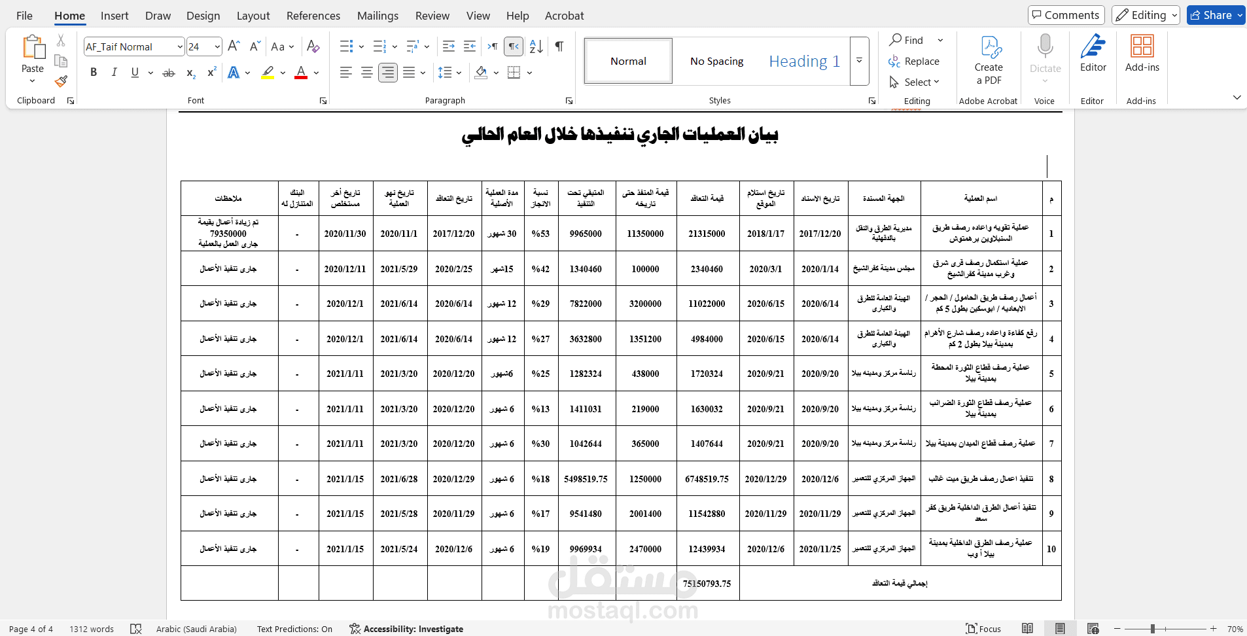Open the font name dropdown
The height and width of the screenshot is (636, 1247).
(180, 46)
